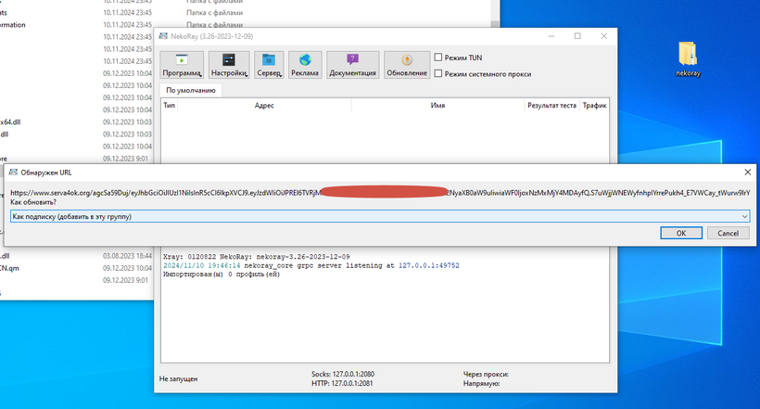The height and width of the screenshot is (409, 760).
Task: Enable the Режим TUN checkbox
Action: pyautogui.click(x=439, y=57)
